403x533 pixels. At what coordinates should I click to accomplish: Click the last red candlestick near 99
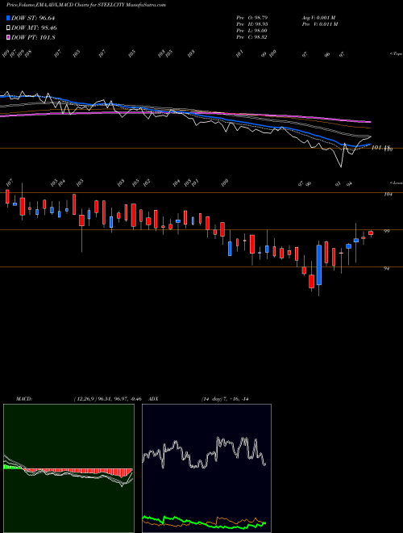(371, 233)
